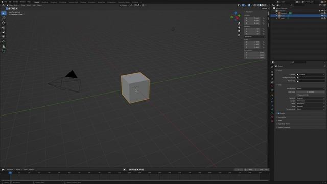Select the Annotate tool

tap(4, 41)
